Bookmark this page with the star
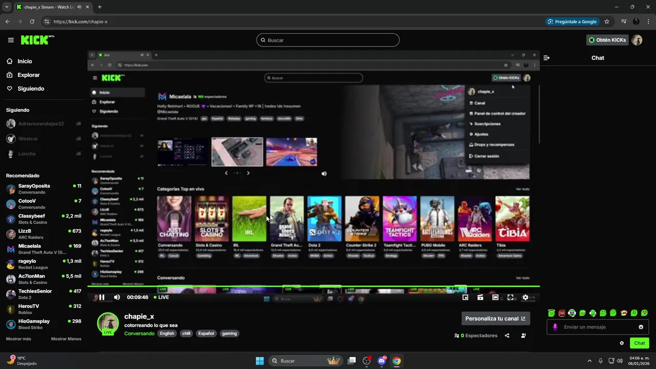Image resolution: width=656 pixels, height=369 pixels. [x=607, y=22]
